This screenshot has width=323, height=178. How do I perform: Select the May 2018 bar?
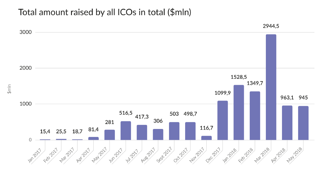click(x=303, y=123)
